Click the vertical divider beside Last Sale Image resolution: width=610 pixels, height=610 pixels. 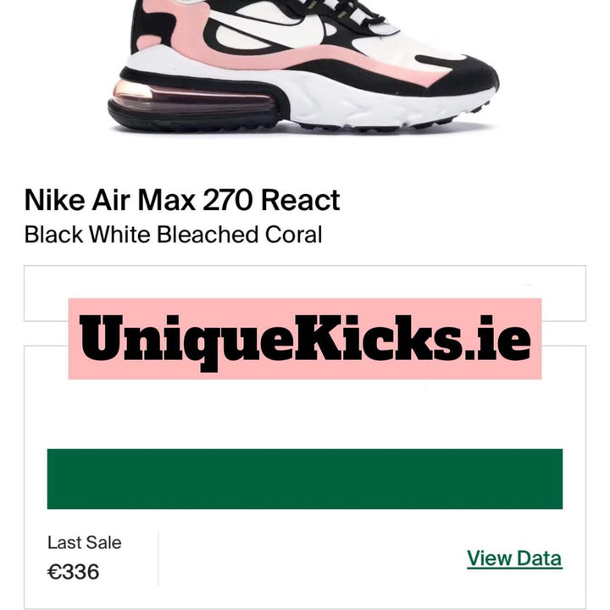(158, 557)
